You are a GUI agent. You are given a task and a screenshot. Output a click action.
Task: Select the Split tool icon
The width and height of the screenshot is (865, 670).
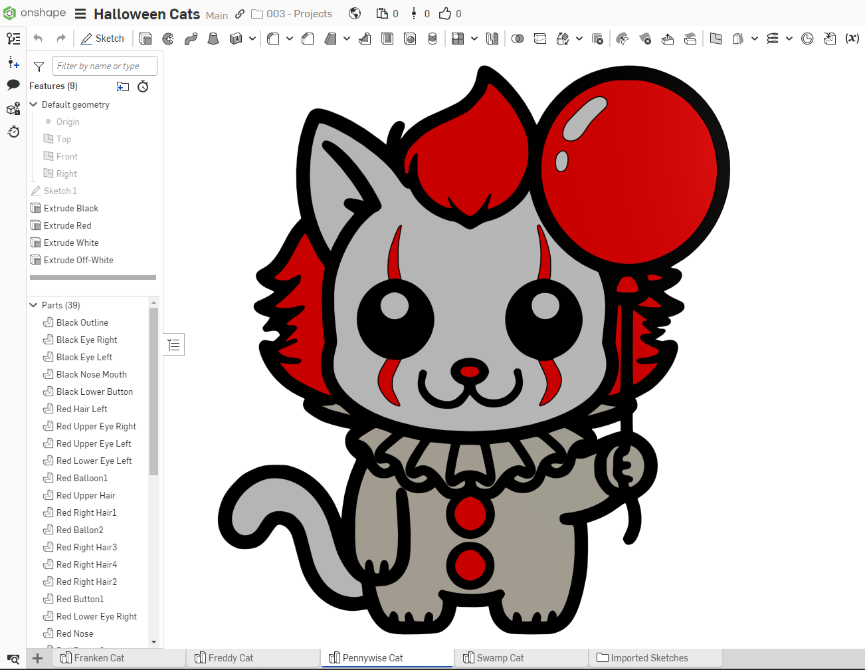coord(540,39)
